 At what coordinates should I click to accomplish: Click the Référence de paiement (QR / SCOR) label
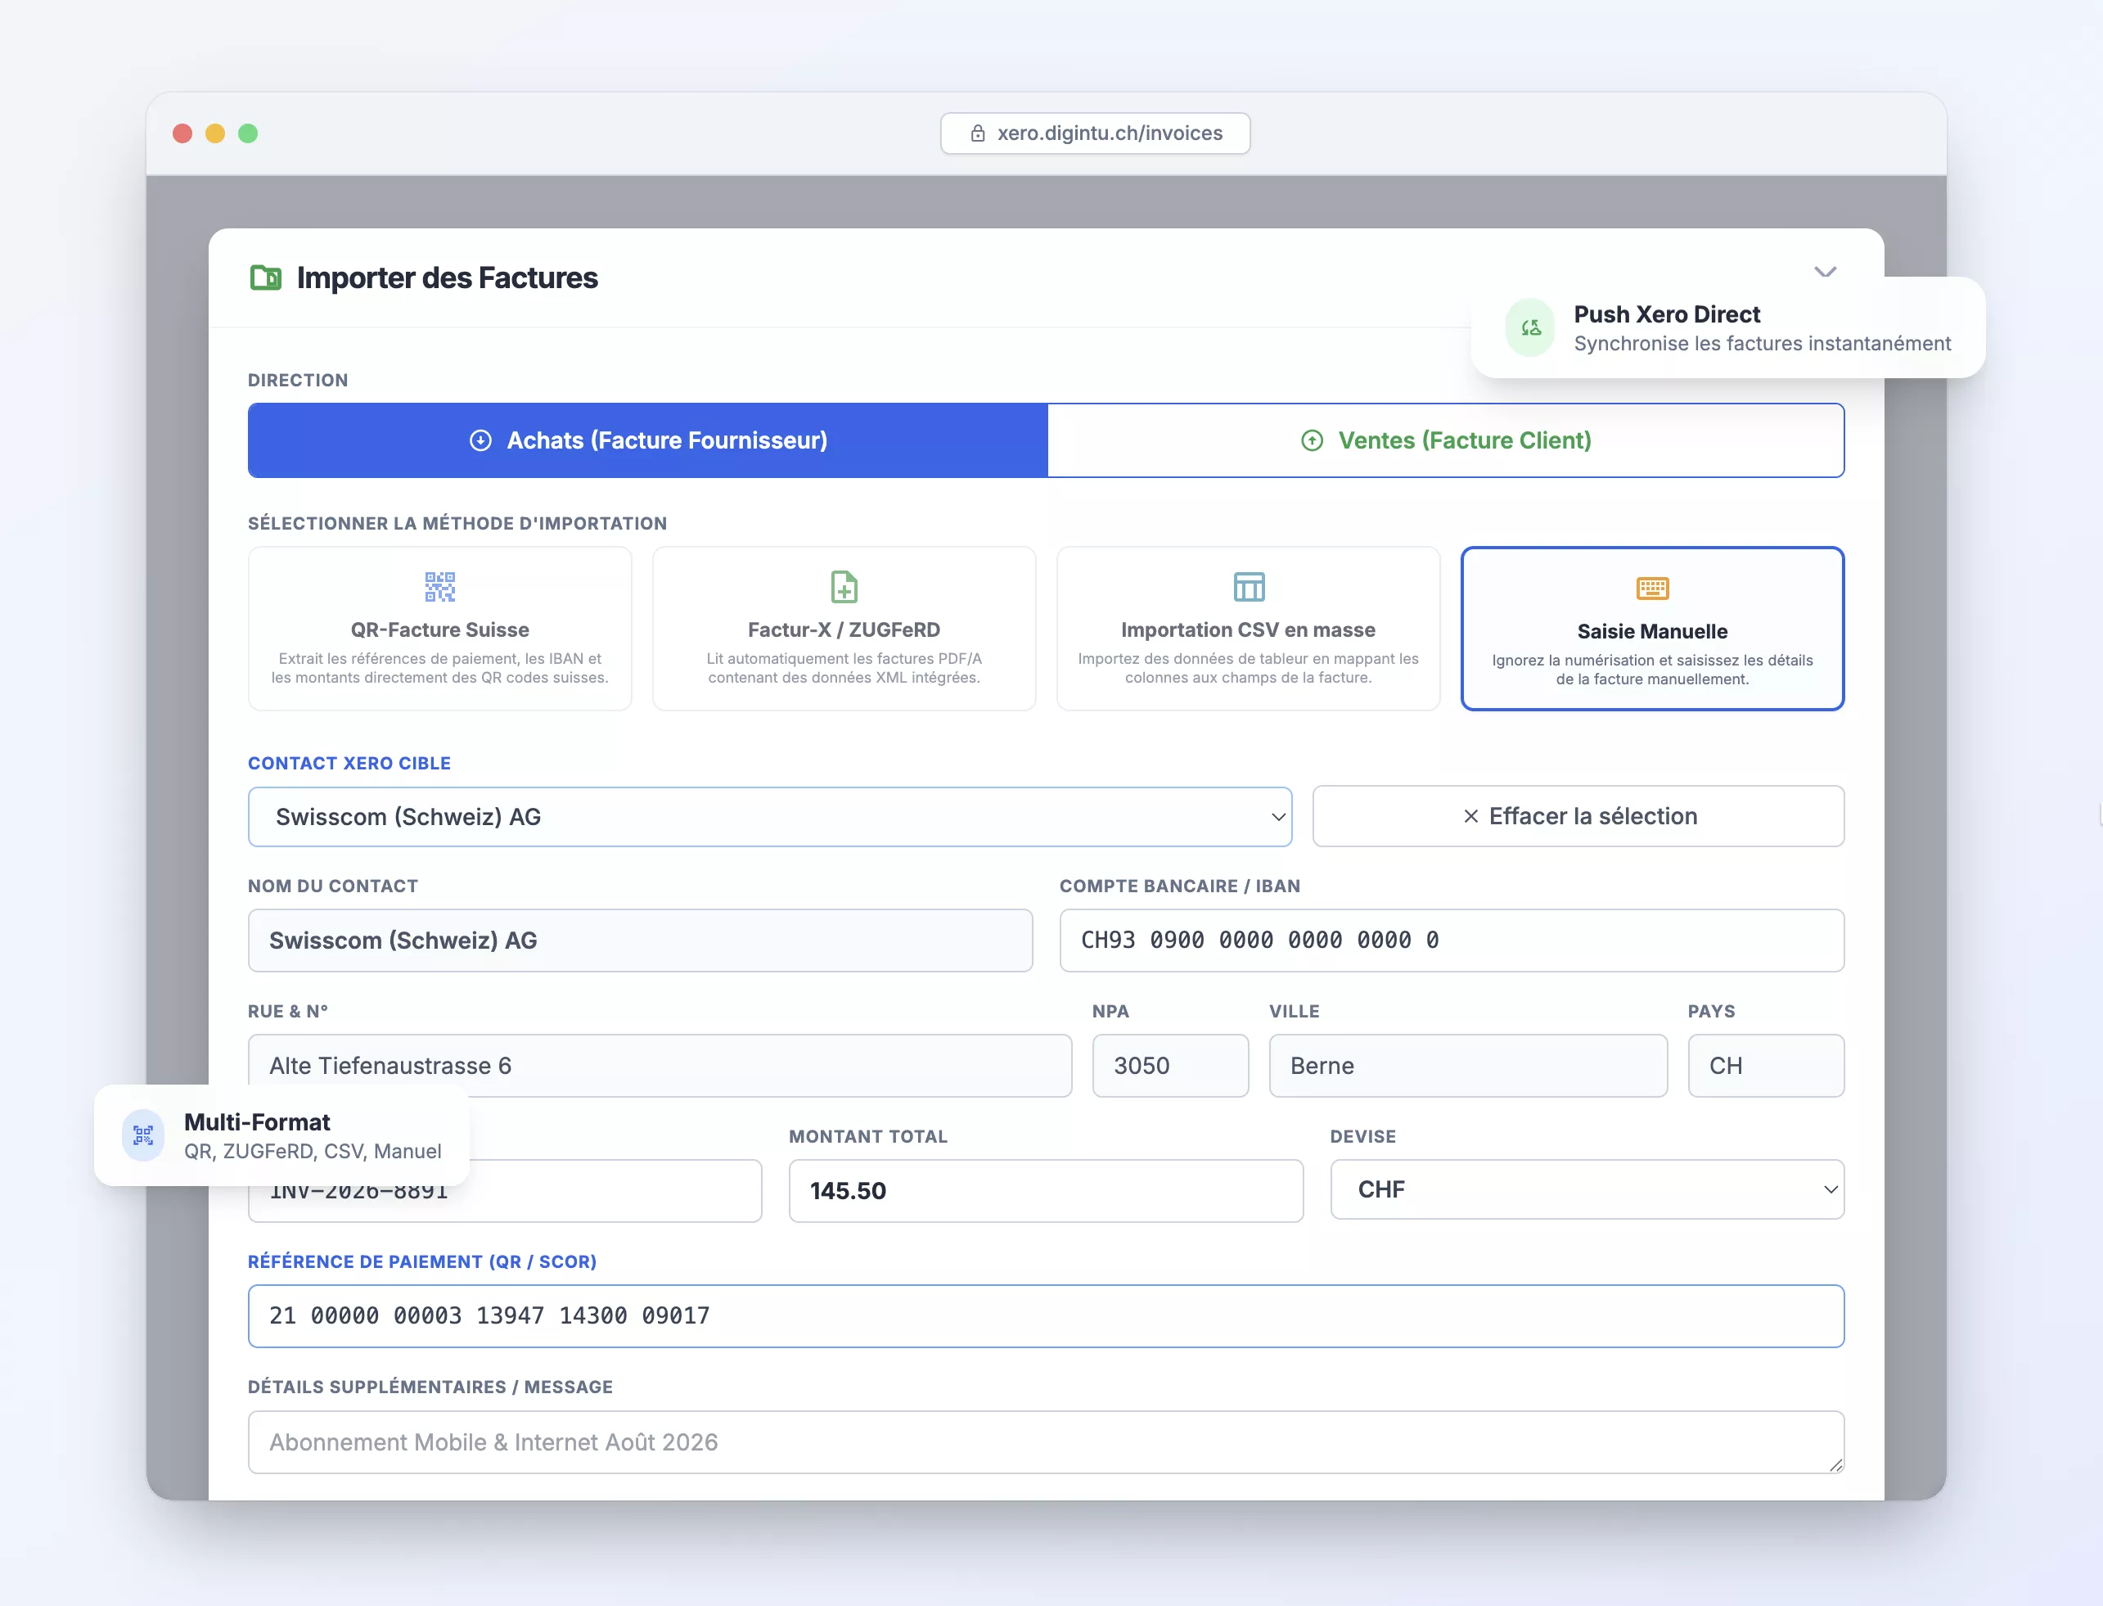pos(422,1261)
